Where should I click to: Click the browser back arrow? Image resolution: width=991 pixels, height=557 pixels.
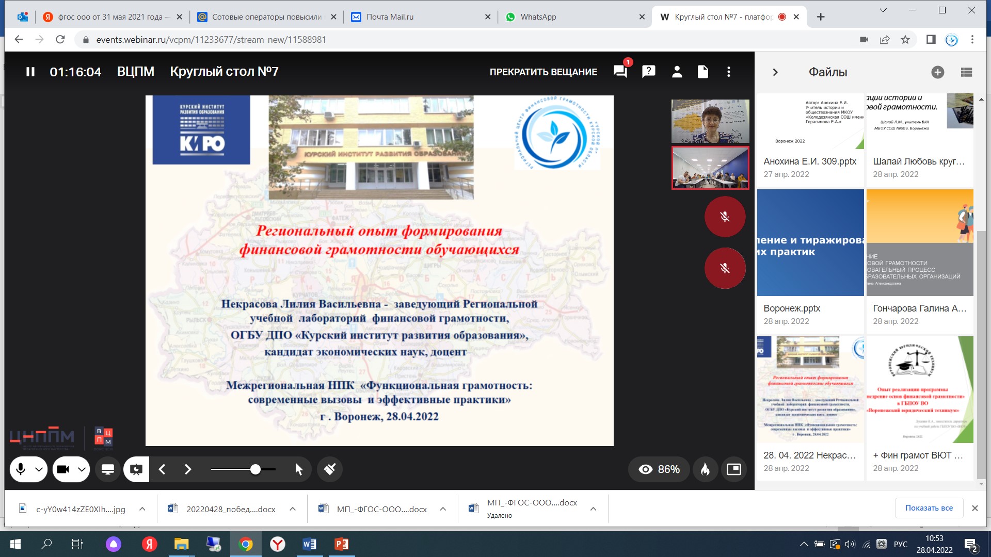19,40
